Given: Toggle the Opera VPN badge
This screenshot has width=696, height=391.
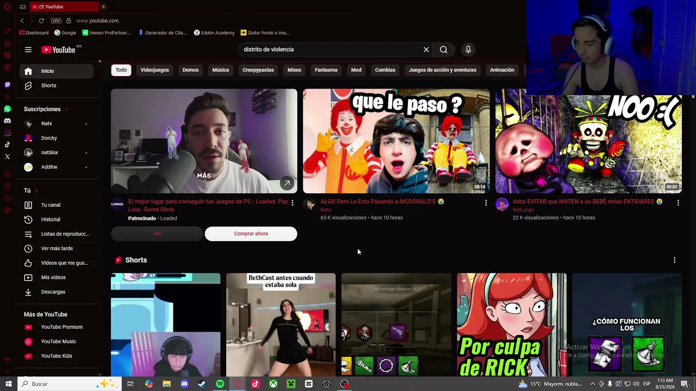Looking at the screenshot, I should click(56, 21).
